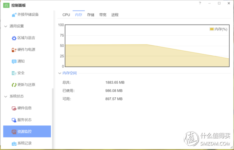
Task: Open System Log (系统记录) icon
Action: [x=14, y=143]
